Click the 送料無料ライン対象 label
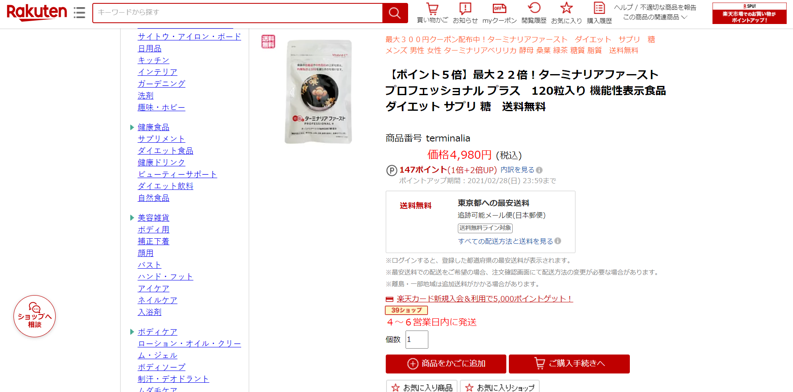The image size is (793, 392). tap(485, 228)
